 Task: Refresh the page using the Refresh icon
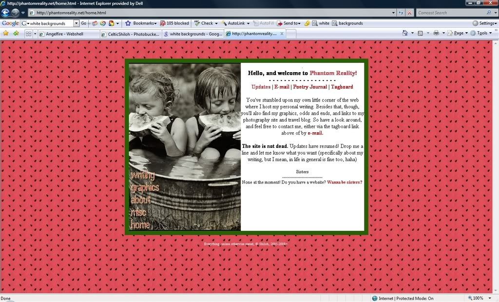click(x=401, y=13)
